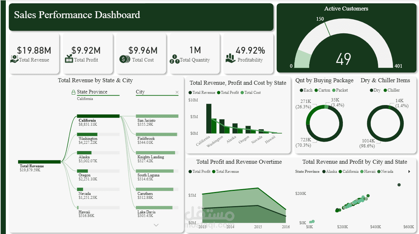This screenshot has height=234, width=419.
Task: Select Nevada in scatter chart legend
Action: pos(385,171)
